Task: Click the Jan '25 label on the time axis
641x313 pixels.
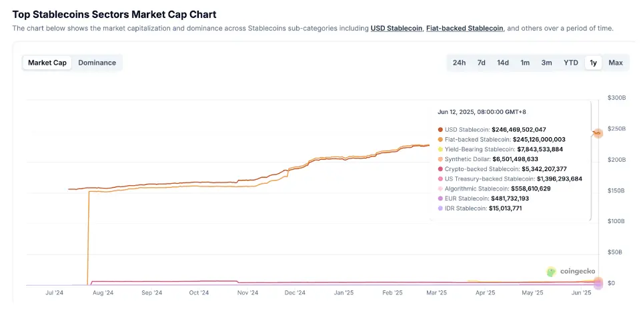Action: point(344,292)
